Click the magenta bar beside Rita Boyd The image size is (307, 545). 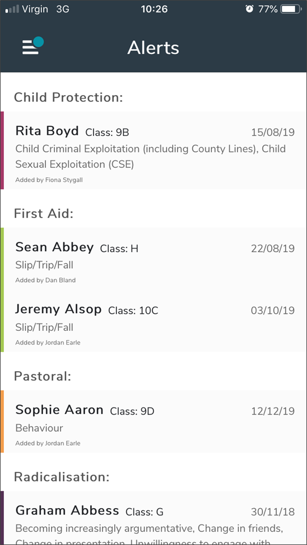(x=2, y=151)
